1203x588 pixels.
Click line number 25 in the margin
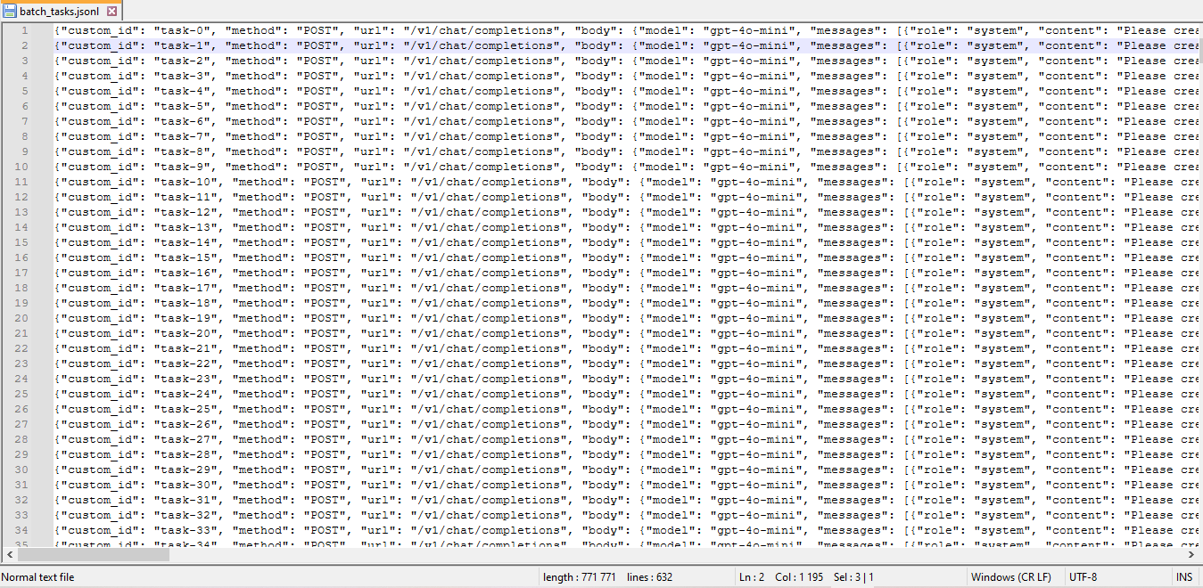pos(21,394)
